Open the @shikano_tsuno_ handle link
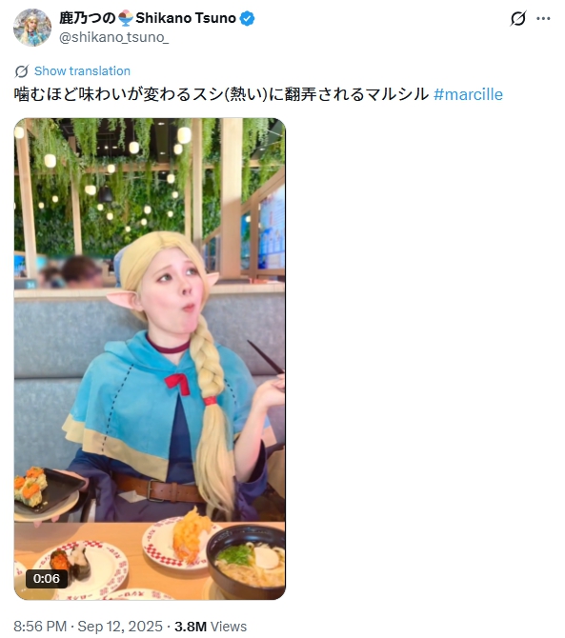The image size is (565, 638). [113, 37]
